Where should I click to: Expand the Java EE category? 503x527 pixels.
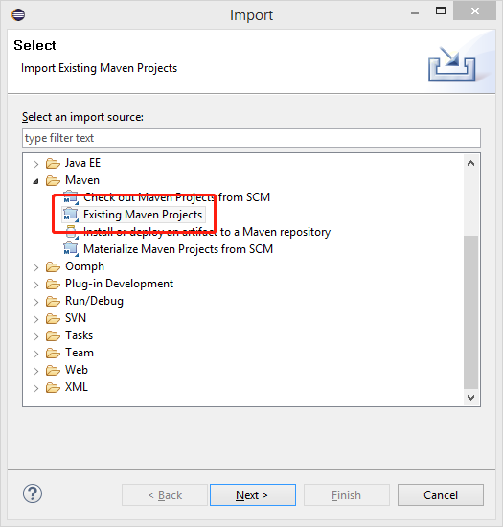pos(35,164)
